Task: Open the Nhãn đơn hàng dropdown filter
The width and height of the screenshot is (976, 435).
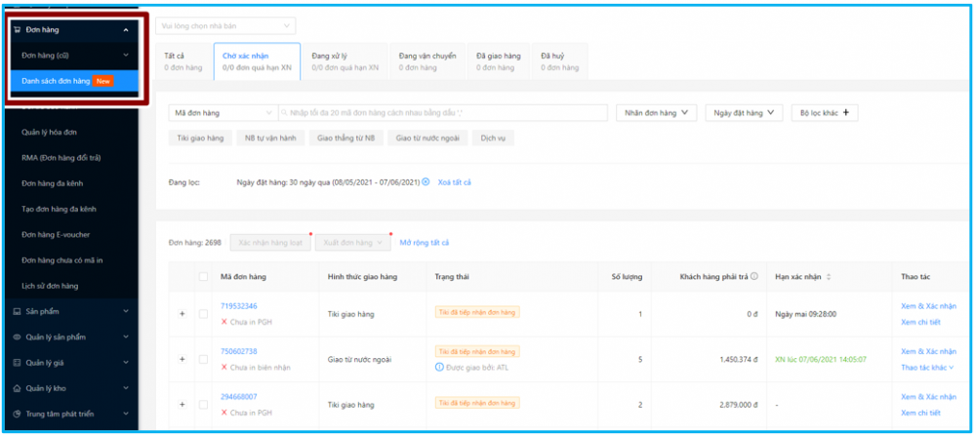Action: tap(656, 113)
